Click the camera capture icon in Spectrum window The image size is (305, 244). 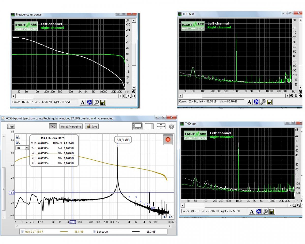[11, 126]
